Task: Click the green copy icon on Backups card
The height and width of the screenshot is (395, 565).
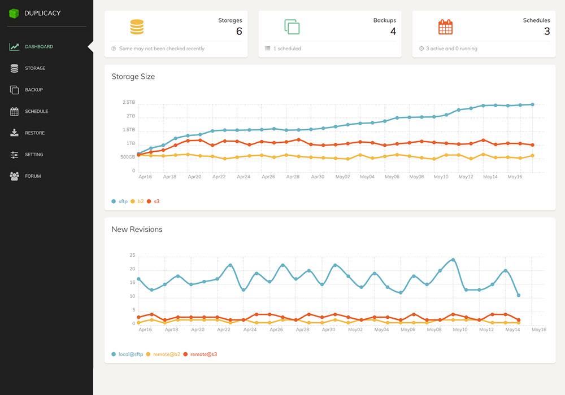Action: [x=292, y=27]
